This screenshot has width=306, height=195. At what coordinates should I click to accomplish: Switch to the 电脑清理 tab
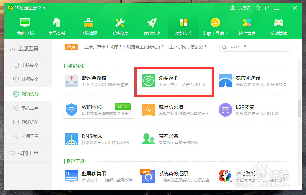click(x=88, y=26)
